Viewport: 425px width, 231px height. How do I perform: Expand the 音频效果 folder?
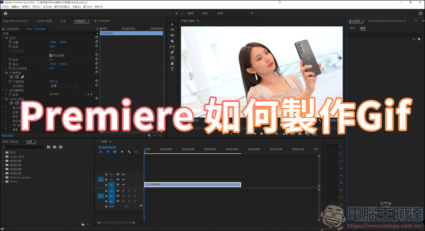click(x=3, y=161)
